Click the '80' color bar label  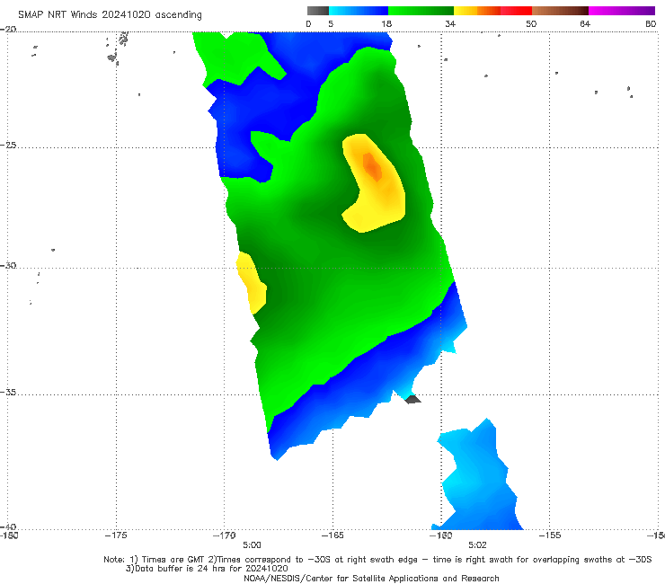(651, 23)
